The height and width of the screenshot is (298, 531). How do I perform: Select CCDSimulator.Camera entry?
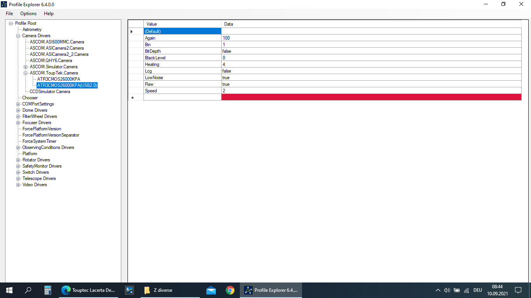pos(50,92)
